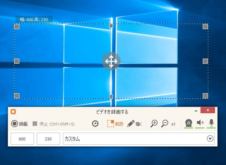
Task: Click the 幅: 600 高: 230 size label
Action: (x=34, y=19)
